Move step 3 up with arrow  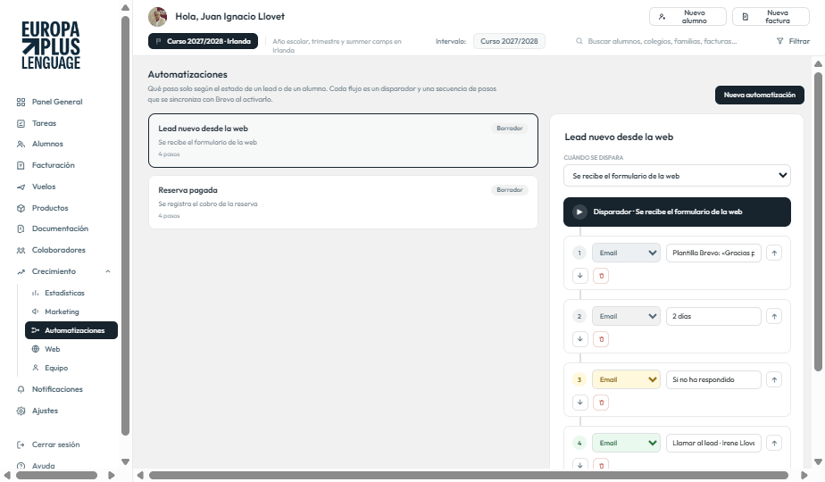coord(774,380)
